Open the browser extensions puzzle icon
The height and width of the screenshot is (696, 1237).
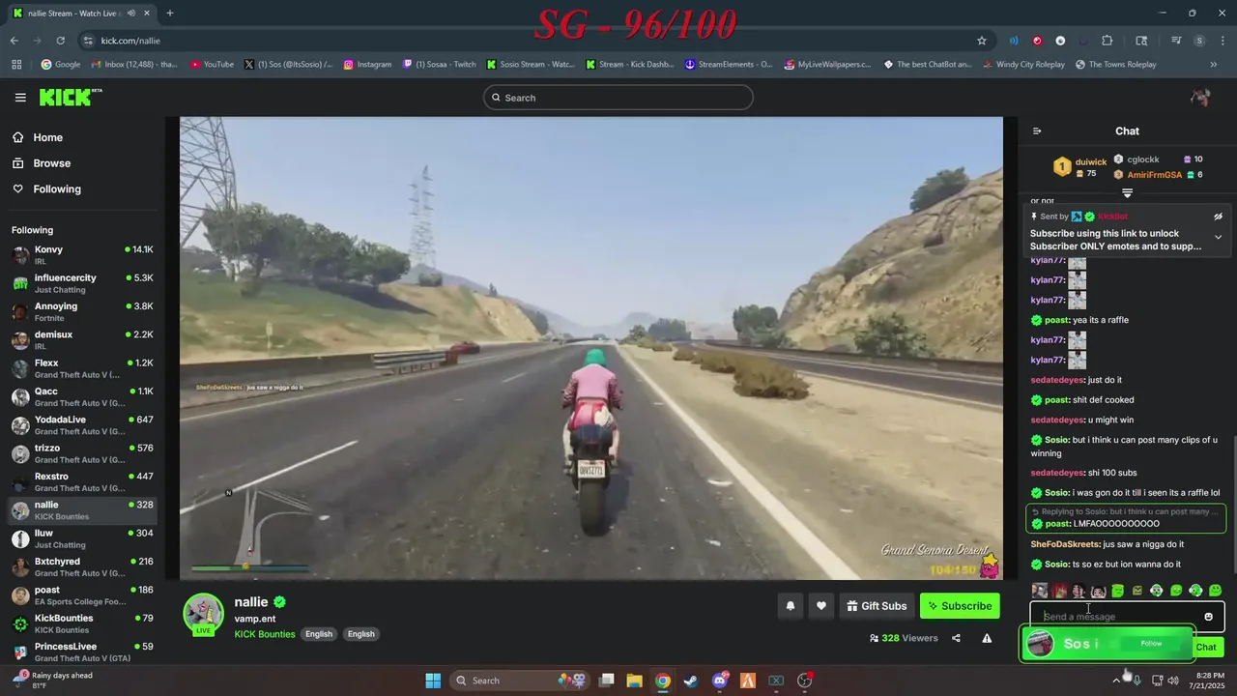click(x=1108, y=41)
